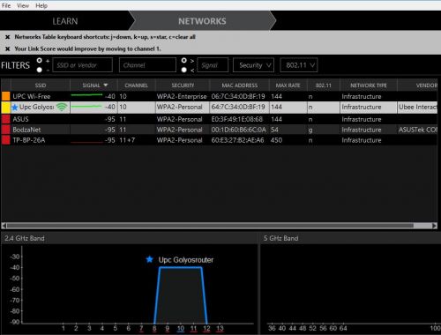Select the include (+) SSID filter radio
441x335 pixels.
(x=40, y=60)
